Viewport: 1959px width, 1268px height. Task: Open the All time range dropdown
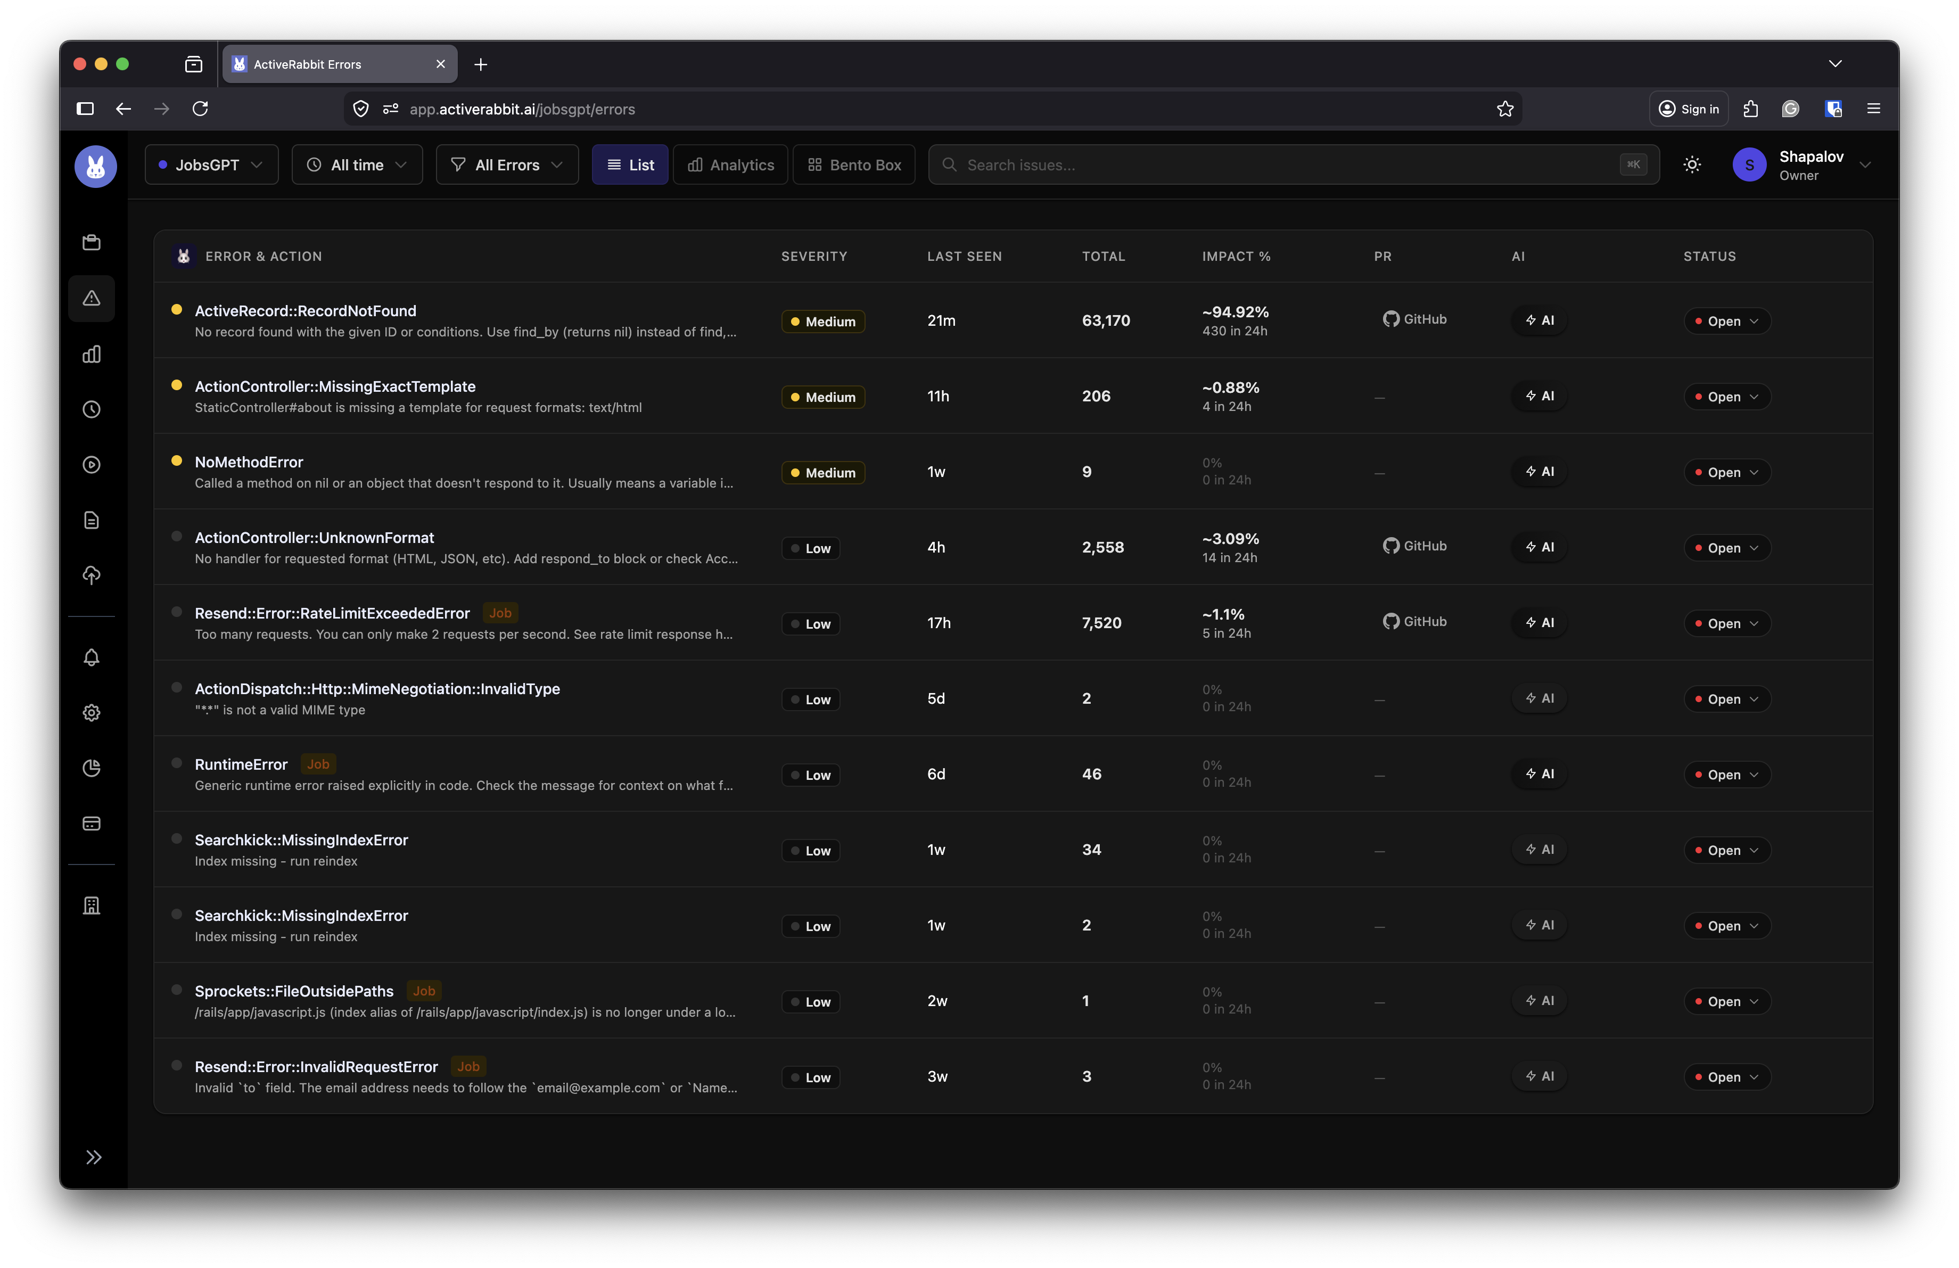click(x=357, y=164)
